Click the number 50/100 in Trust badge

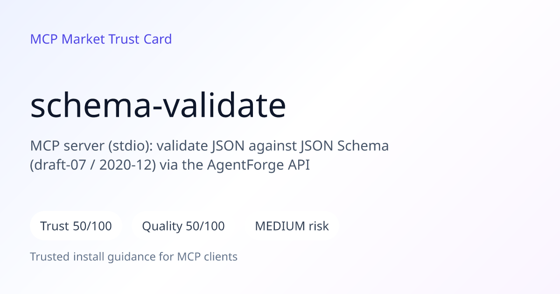92,226
